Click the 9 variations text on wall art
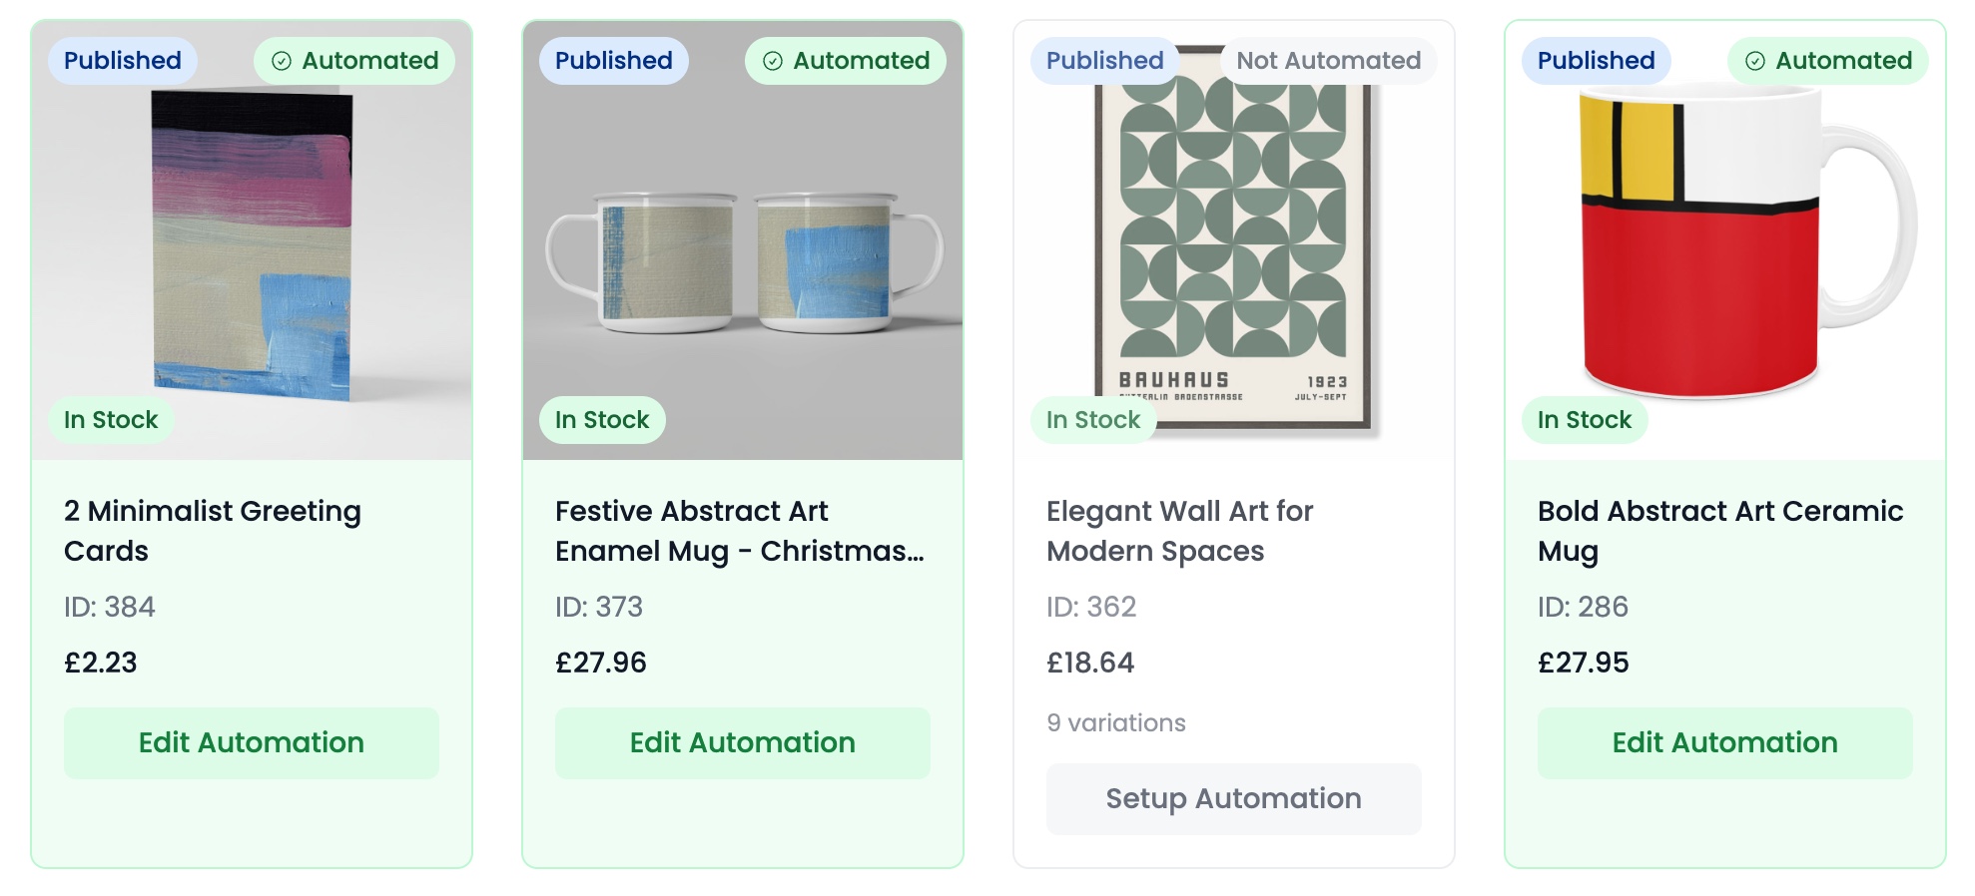Image resolution: width=1975 pixels, height=896 pixels. pyautogui.click(x=1116, y=723)
